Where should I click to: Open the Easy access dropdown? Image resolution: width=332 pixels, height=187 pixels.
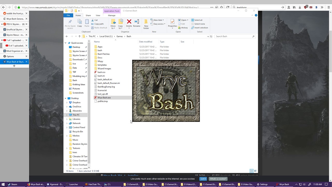click(158, 24)
